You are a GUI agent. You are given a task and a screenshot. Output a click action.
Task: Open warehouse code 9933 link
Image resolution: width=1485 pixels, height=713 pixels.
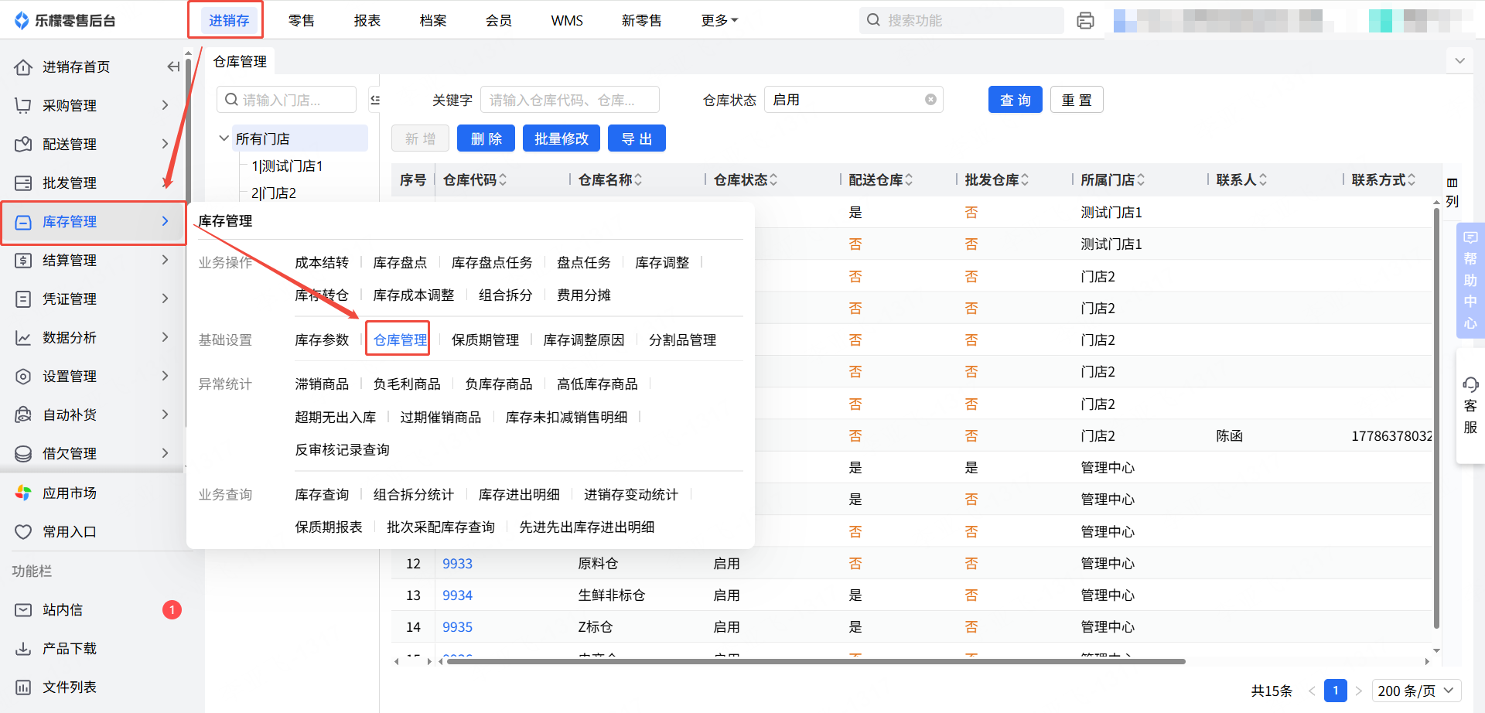tap(457, 564)
